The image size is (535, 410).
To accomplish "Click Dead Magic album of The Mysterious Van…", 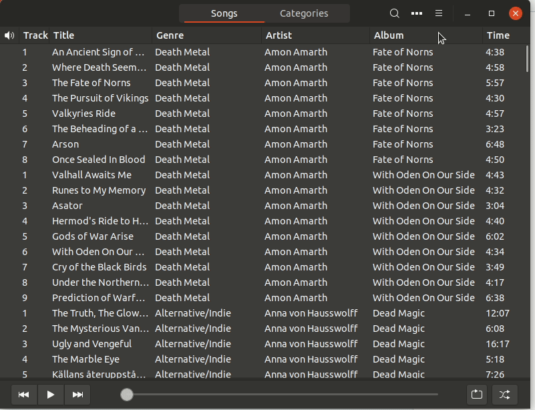I will click(399, 329).
